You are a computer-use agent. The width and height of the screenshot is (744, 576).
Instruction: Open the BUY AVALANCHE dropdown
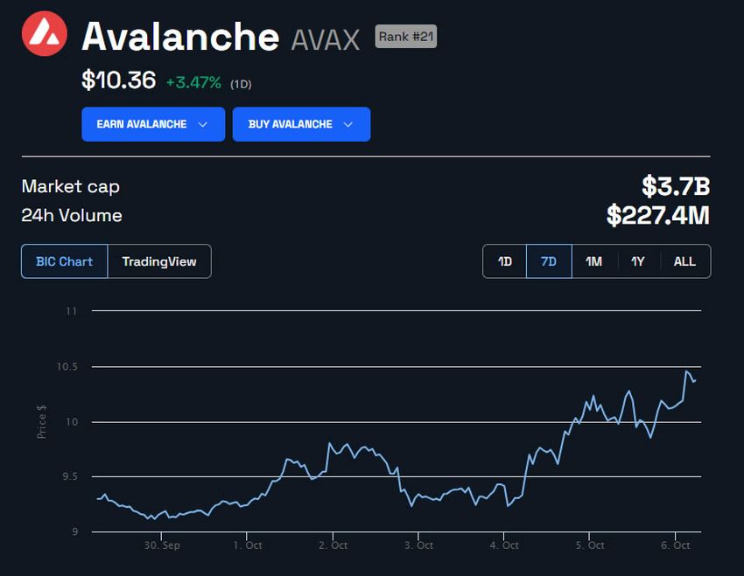tap(301, 124)
